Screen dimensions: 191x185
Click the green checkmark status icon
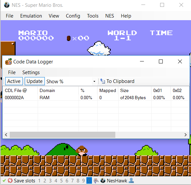point(4,180)
